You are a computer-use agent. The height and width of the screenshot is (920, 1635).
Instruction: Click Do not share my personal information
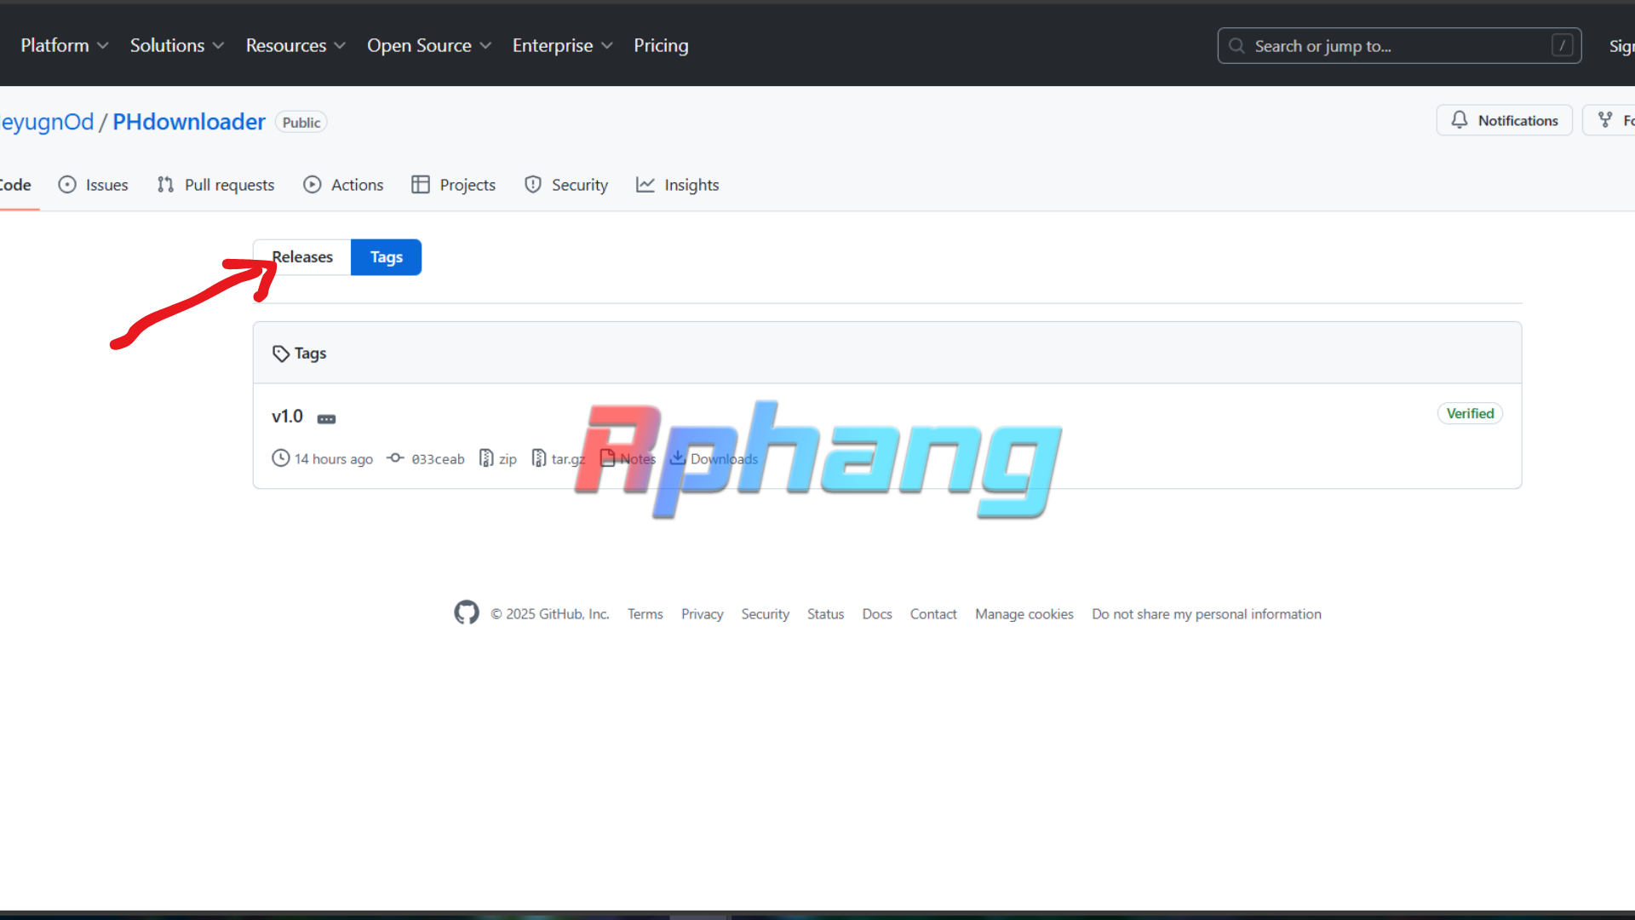(1207, 614)
